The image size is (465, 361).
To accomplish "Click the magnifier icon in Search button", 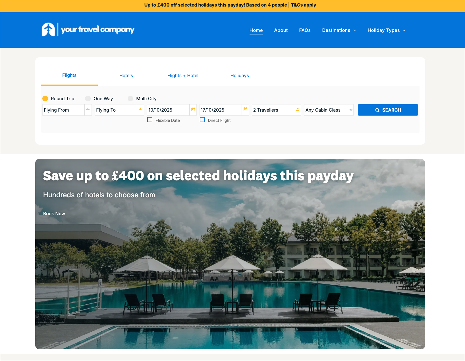I will (x=377, y=110).
